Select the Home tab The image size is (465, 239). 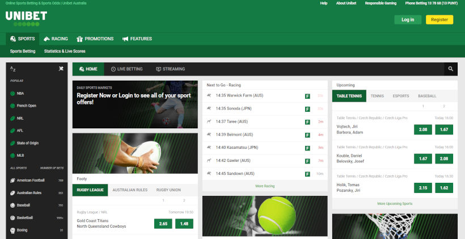point(88,69)
